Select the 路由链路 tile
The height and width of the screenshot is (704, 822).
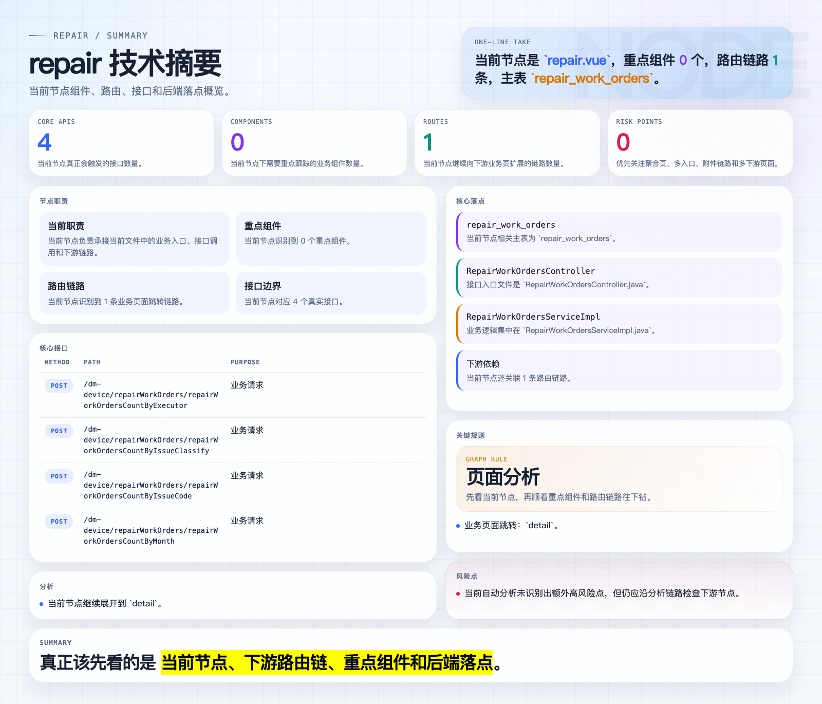tap(135, 293)
